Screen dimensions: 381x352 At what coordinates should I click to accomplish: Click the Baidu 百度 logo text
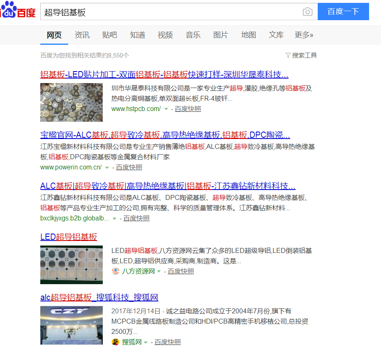26,13
